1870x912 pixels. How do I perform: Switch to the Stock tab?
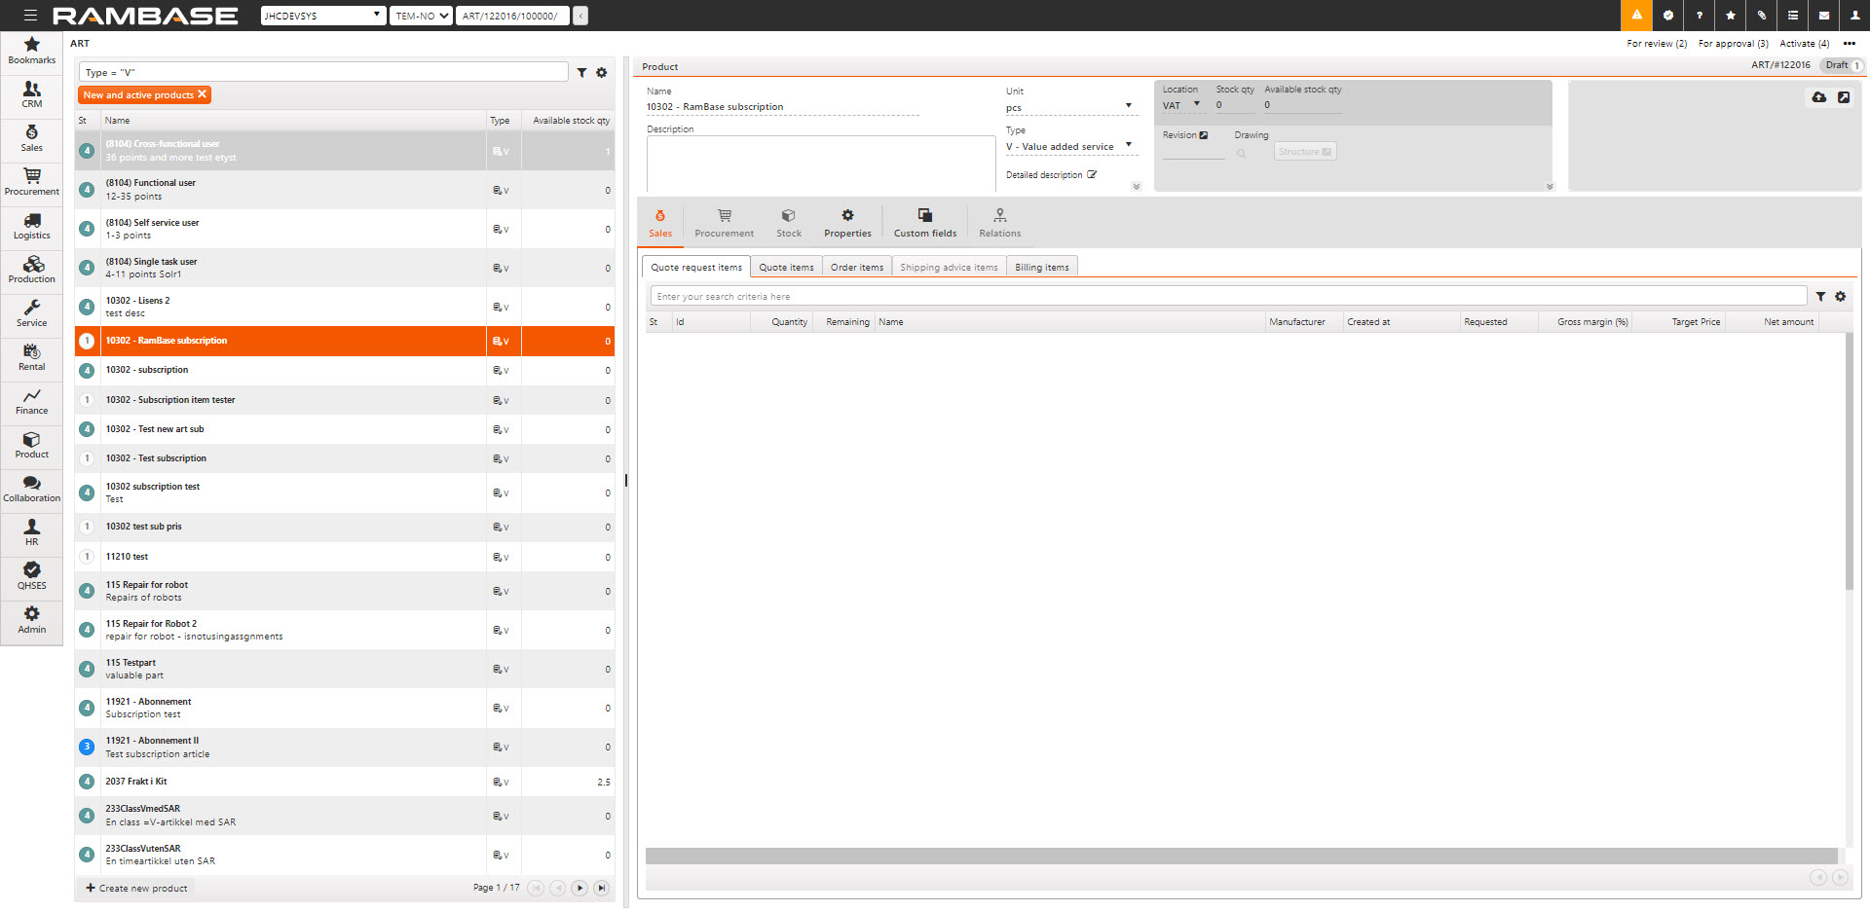click(x=788, y=222)
